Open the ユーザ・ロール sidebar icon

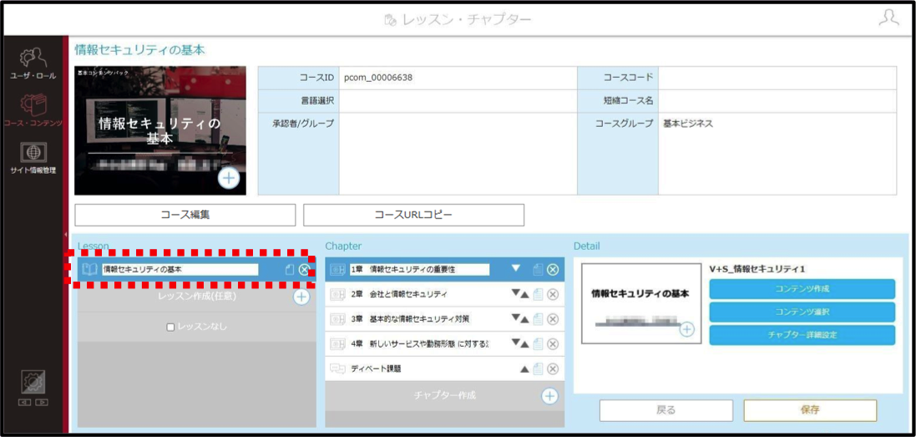pyautogui.click(x=33, y=64)
